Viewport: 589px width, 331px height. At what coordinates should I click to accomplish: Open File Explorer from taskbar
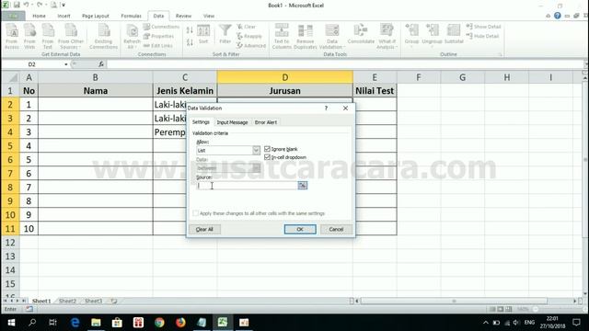[x=96, y=323]
